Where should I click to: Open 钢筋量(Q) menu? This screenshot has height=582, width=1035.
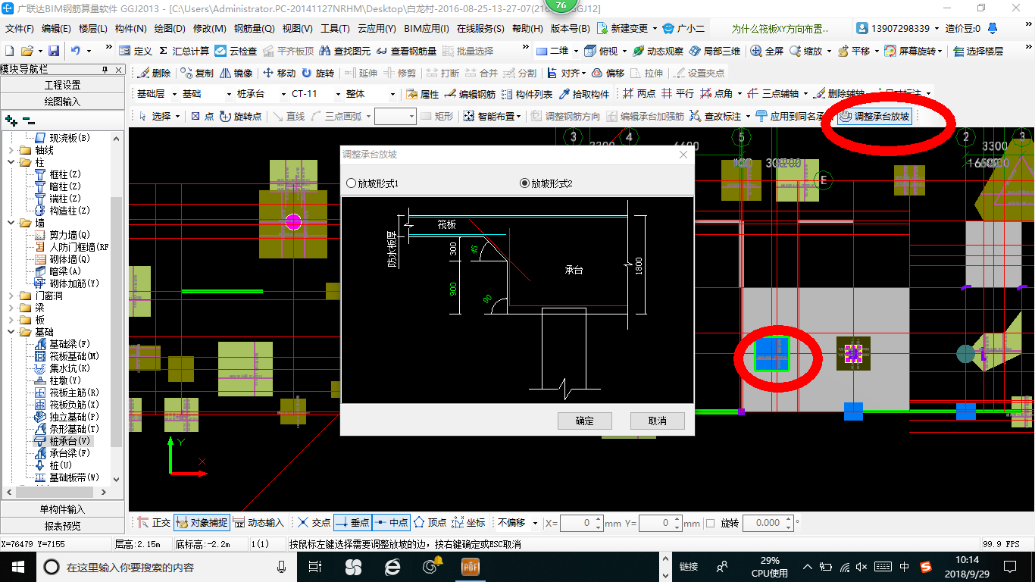(x=254, y=29)
